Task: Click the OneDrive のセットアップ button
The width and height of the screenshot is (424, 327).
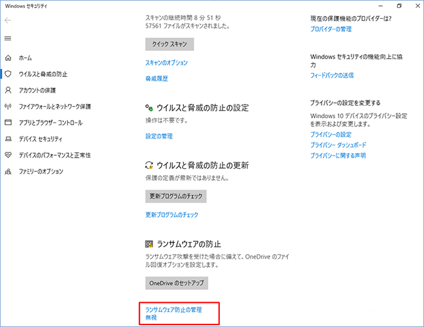Action: (177, 283)
